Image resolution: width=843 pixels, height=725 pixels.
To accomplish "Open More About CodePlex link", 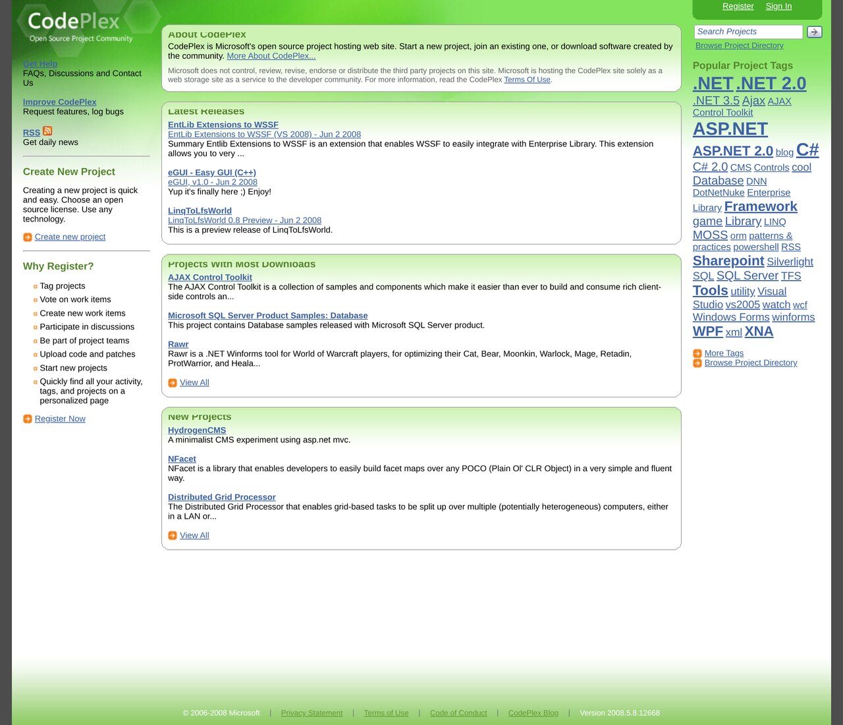I will [x=271, y=56].
